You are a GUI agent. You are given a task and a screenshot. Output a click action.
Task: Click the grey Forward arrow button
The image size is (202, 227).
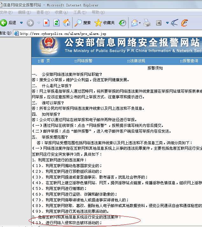point(30,23)
